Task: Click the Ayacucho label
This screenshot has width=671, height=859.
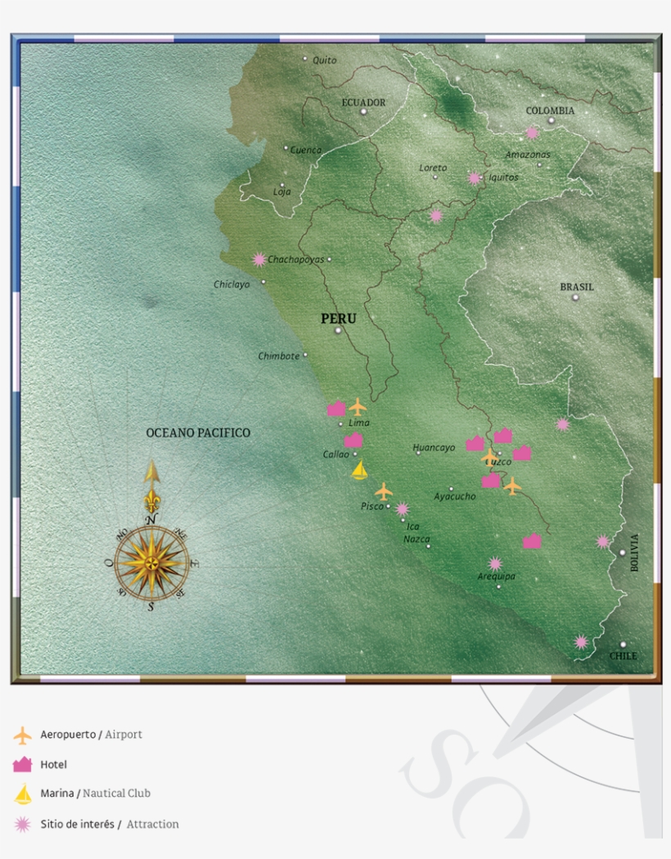Action: (x=455, y=497)
